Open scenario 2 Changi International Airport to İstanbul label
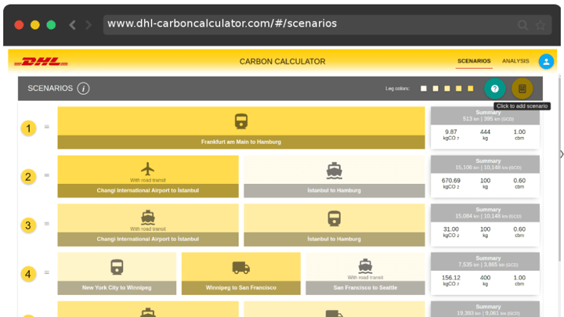564x317 pixels. (x=148, y=190)
